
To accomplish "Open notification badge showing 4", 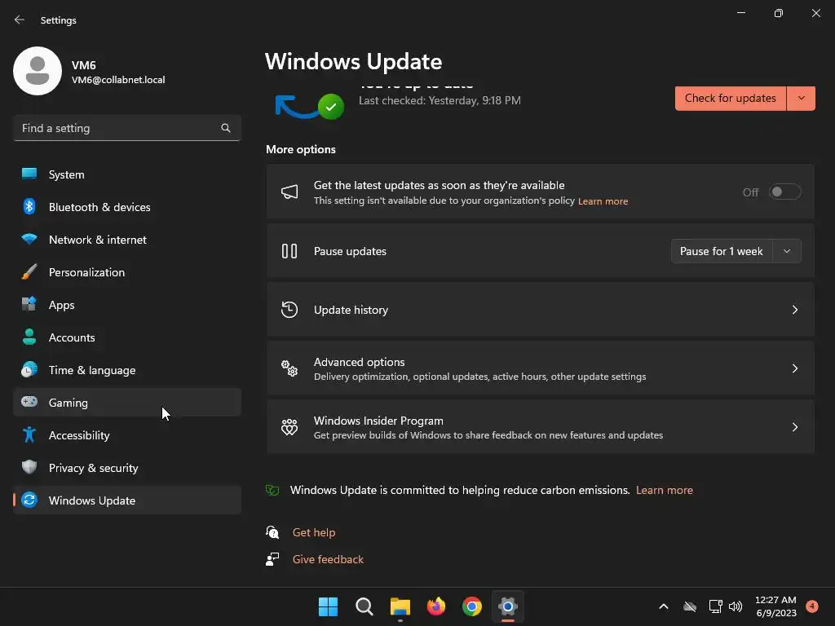I will 812,606.
